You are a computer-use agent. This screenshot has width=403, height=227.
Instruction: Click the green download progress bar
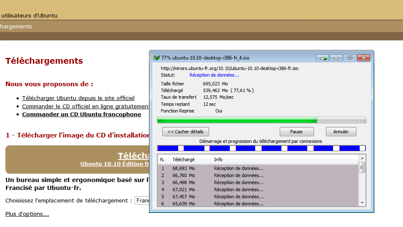(261, 120)
